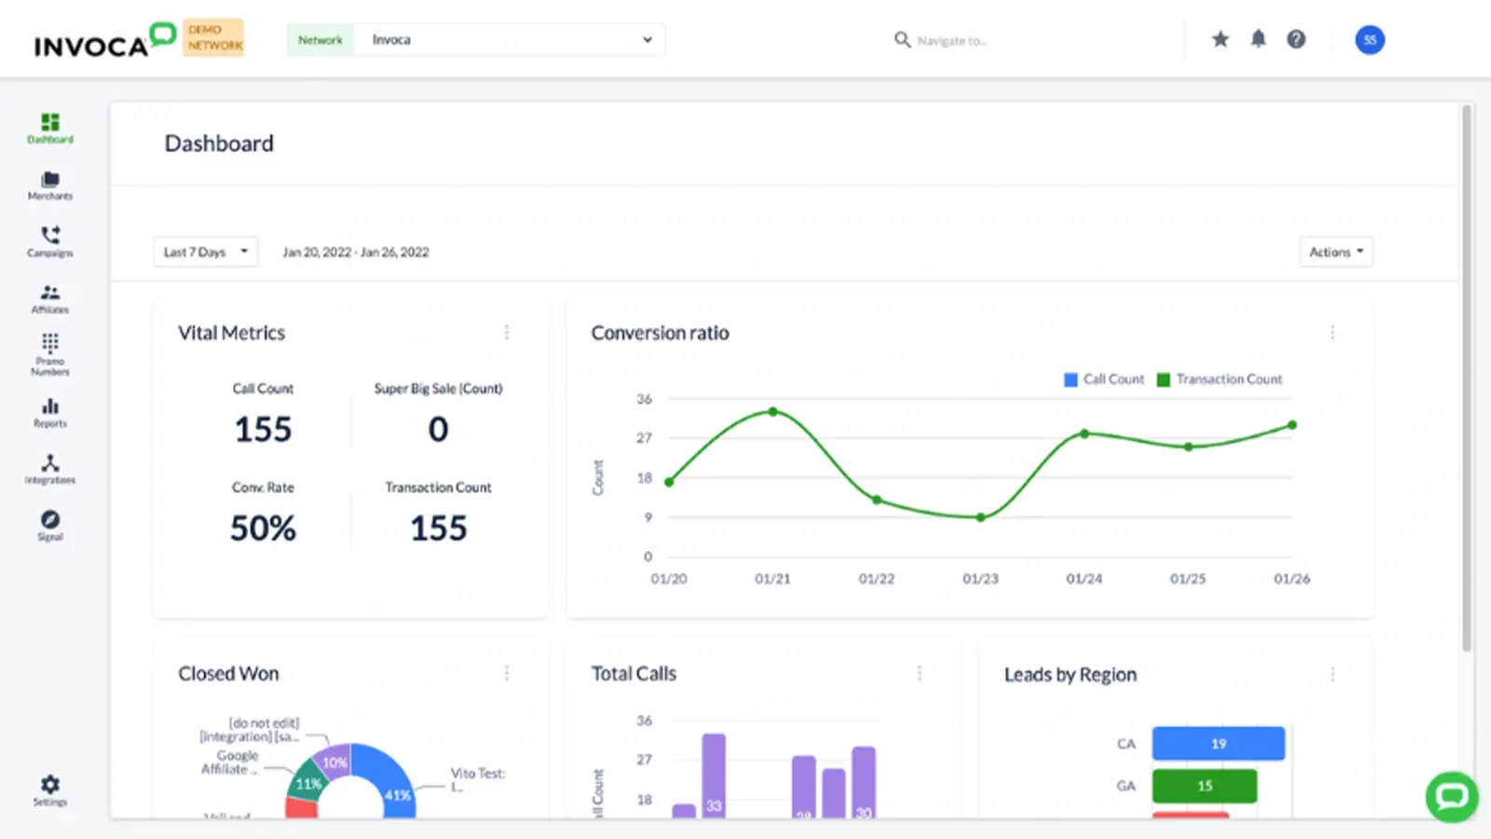
Task: Click the date range Jan 20 - Jan 26
Action: coord(356,252)
